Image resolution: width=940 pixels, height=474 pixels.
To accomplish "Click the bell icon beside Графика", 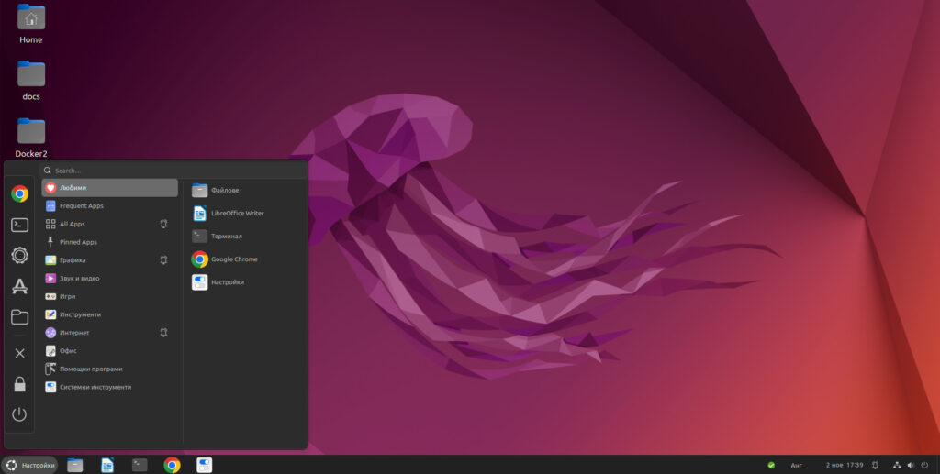I will [x=163, y=259].
